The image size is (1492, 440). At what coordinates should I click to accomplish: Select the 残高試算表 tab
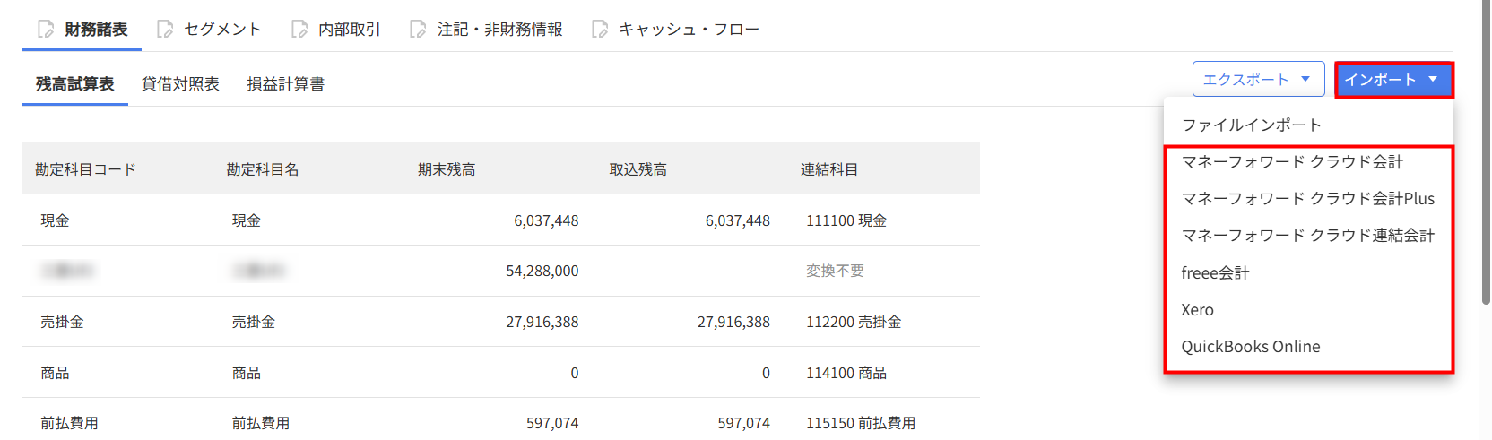tap(75, 84)
